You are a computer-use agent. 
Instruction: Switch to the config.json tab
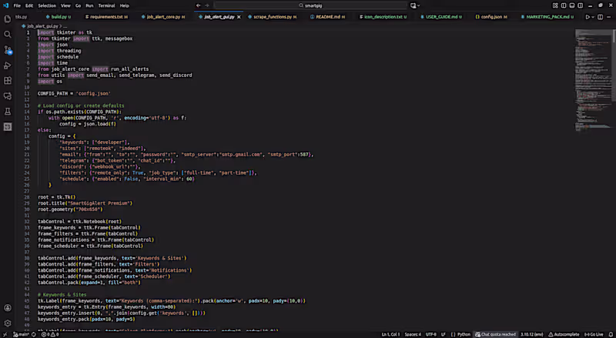pyautogui.click(x=491, y=17)
